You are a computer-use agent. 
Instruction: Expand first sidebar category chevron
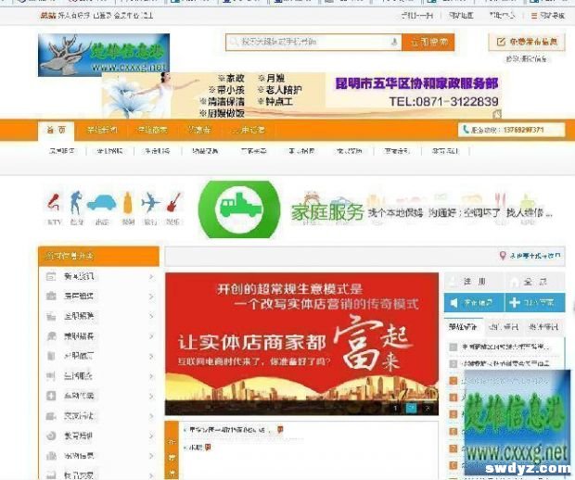click(x=151, y=276)
